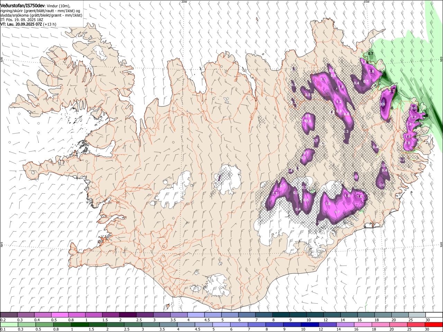
Task: Click the 'VT: Lau. 20.09.2025 07Z' valid time
Action: tap(21, 24)
